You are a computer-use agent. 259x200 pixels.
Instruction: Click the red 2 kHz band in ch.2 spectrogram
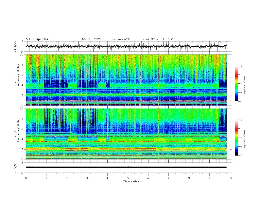click(x=126, y=149)
